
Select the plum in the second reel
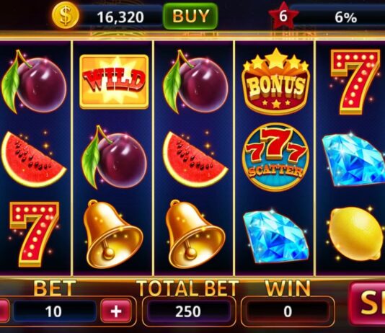pos(114,157)
